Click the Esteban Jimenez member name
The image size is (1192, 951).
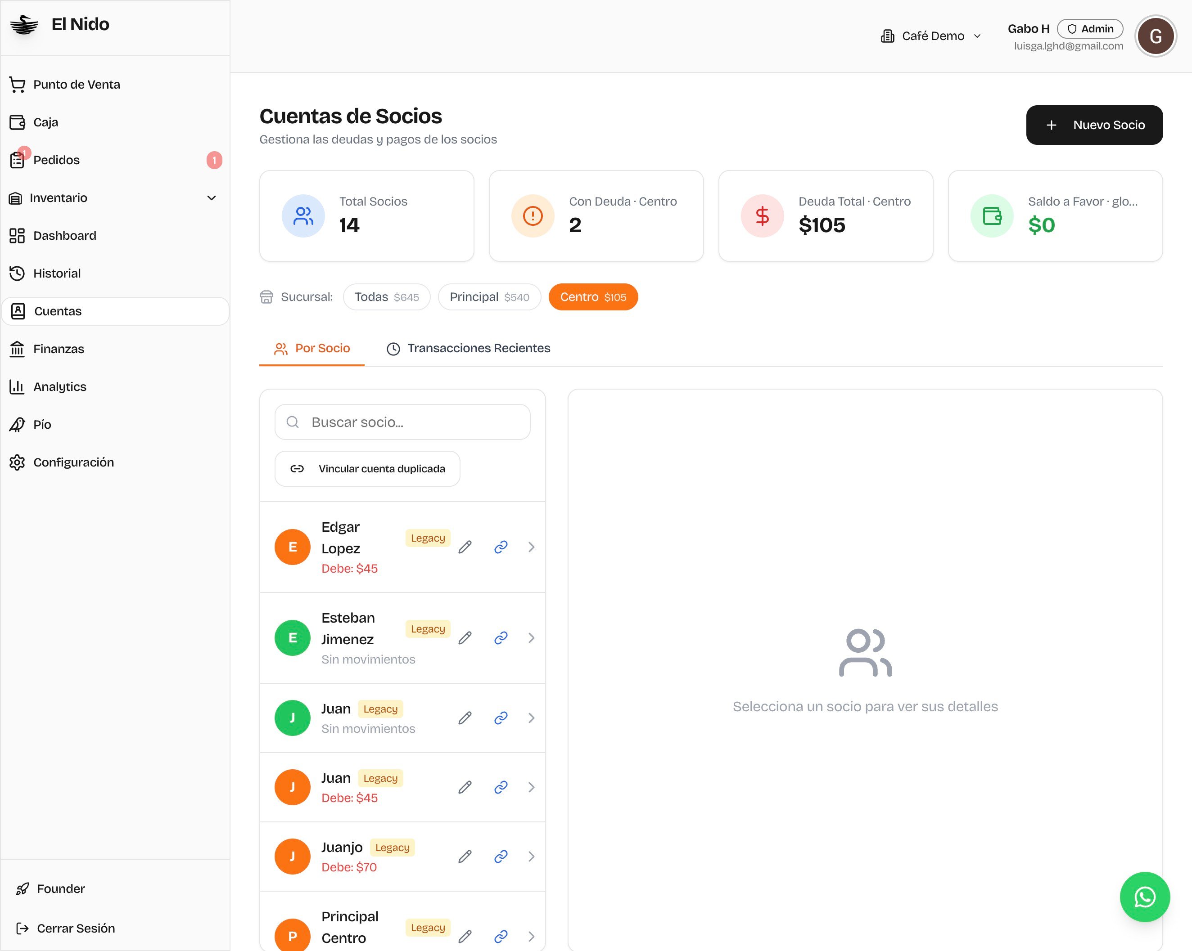coord(348,628)
